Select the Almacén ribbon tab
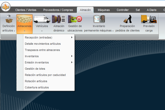 pos(85,10)
